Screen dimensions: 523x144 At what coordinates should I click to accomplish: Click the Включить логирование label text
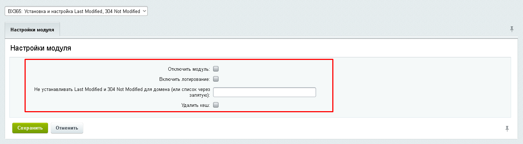(x=185, y=79)
